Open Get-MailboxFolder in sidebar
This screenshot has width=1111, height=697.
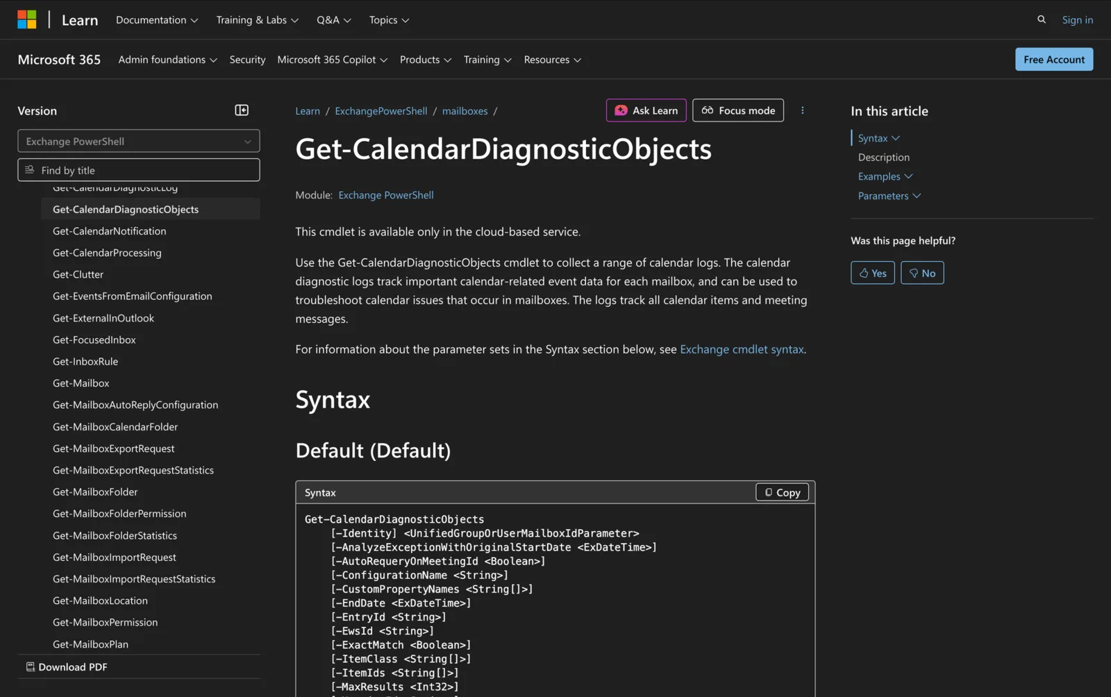[x=95, y=492]
